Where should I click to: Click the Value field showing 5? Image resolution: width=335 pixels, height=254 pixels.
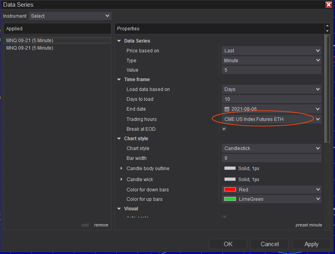[272, 70]
